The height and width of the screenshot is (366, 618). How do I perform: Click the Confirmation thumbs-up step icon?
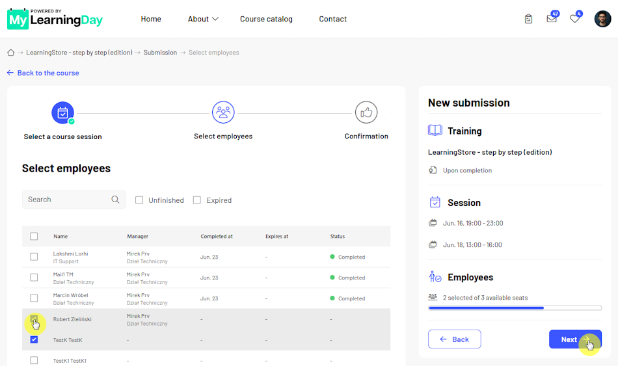(x=366, y=112)
